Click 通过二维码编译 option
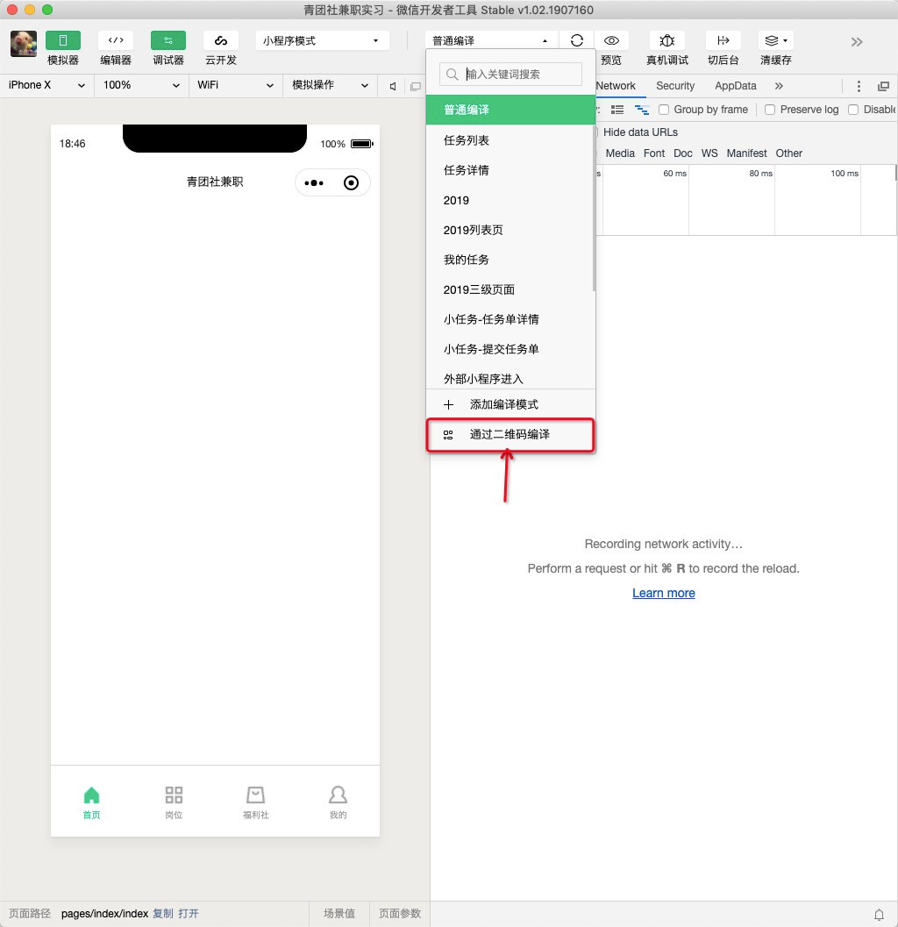Viewport: 898px width, 927px height. [x=510, y=434]
